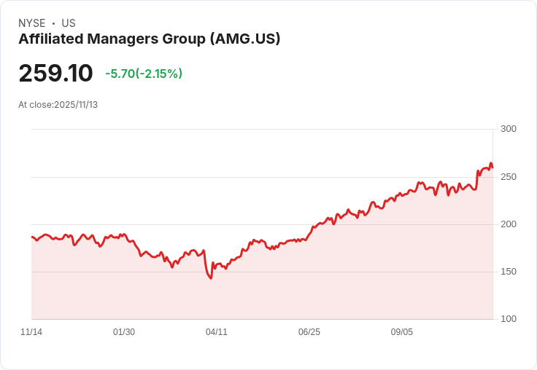Open the Affiliated Managers Group title
537x370 pixels.
(149, 39)
